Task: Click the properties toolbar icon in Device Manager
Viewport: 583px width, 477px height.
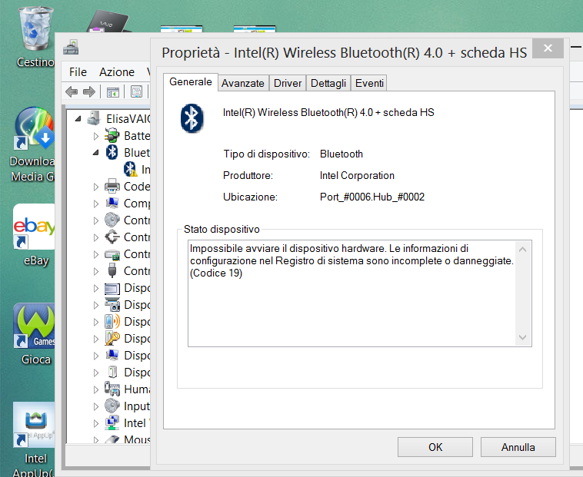Action: [136, 91]
